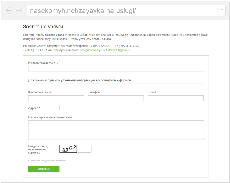Click the Интересующая услуга input field
This screenshot has width=230, height=183.
(x=116, y=68)
